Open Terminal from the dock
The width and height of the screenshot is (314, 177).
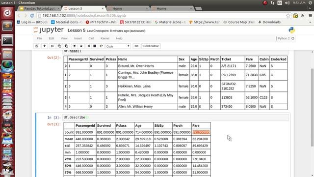tap(7, 40)
